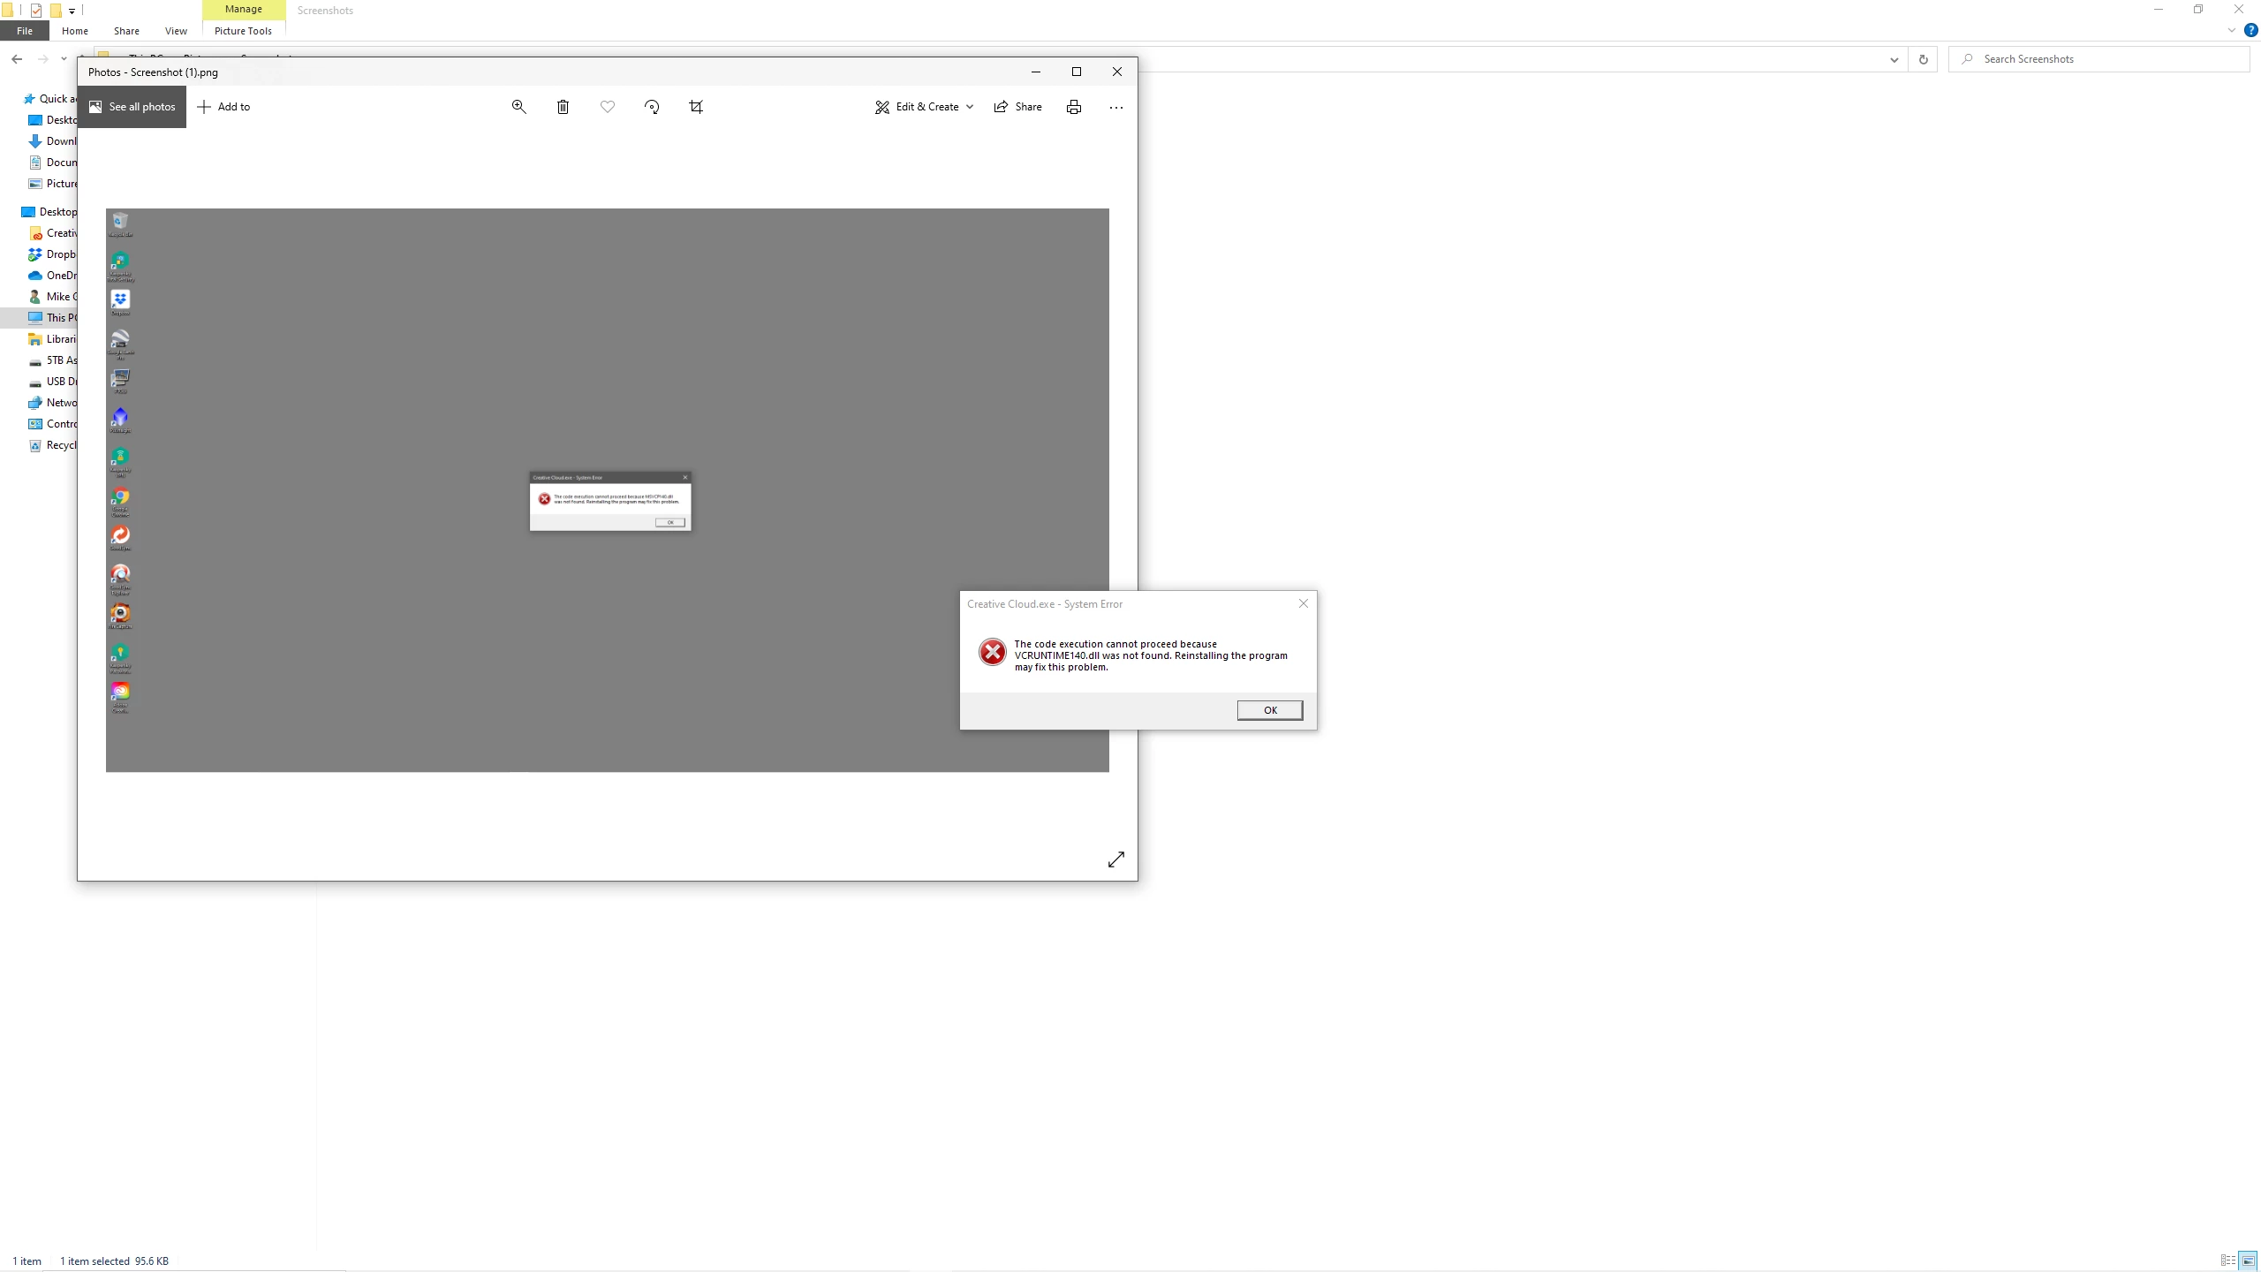Expand the address bar history dropdown
The height and width of the screenshot is (1272, 2261).
coord(1894,59)
